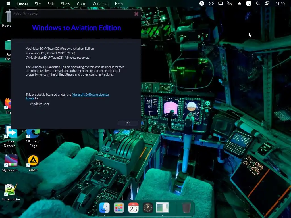
Task: Click the running window thumbnail in dock
Action: click(162, 207)
